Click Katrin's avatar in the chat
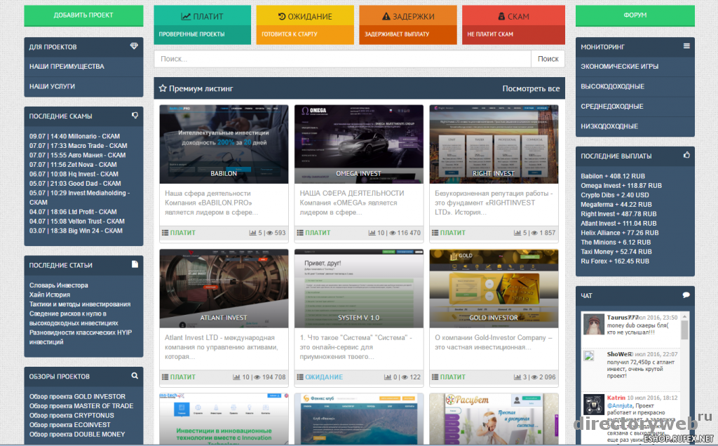This screenshot has width=718, height=446. [x=594, y=405]
